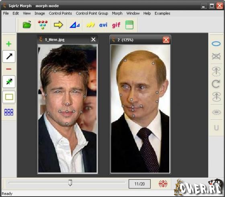The height and width of the screenshot is (197, 225).
Task: Click the red crosshair target button
Action: [163, 184]
